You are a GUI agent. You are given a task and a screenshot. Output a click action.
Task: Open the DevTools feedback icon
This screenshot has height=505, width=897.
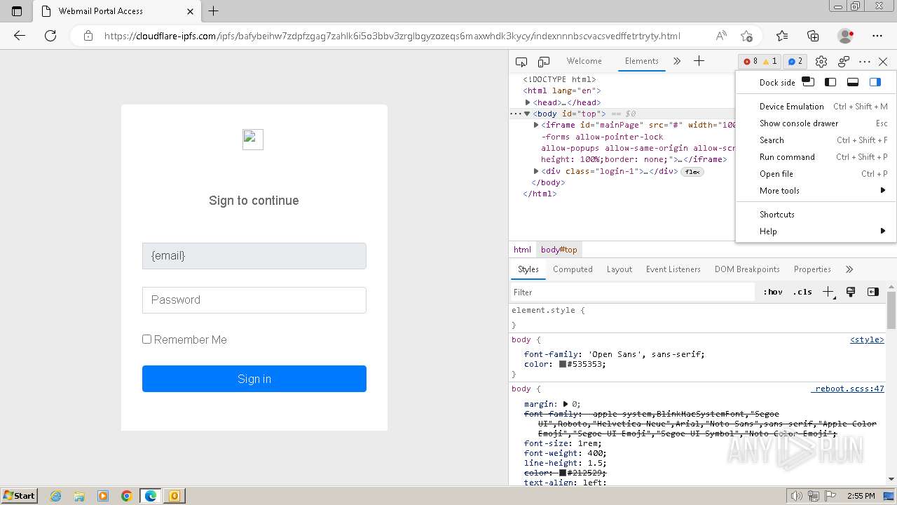(x=844, y=62)
